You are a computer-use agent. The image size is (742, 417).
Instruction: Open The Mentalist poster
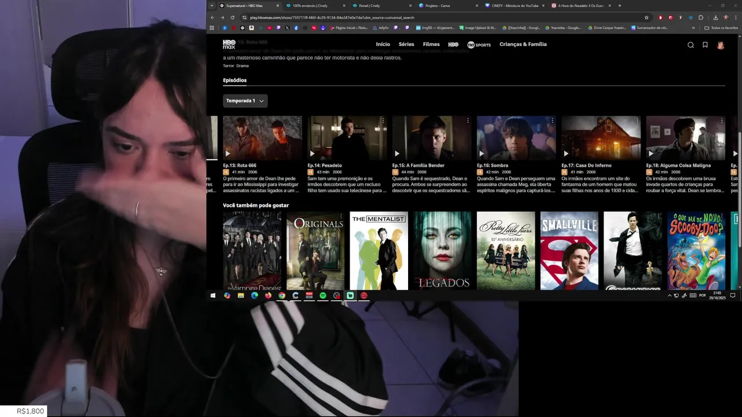coord(379,251)
